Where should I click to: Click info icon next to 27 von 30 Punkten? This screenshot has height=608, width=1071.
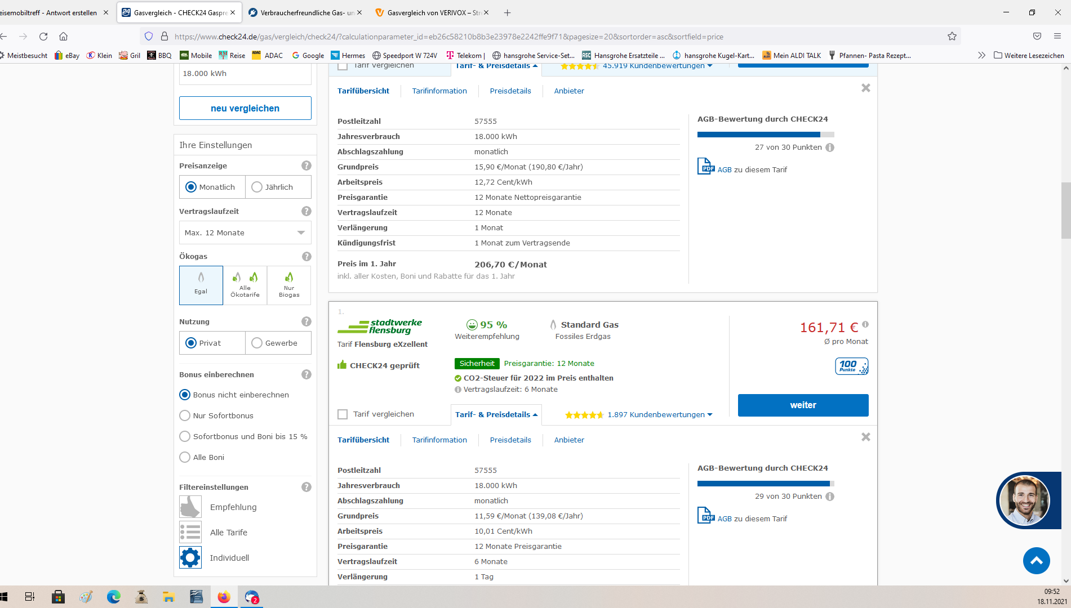[x=830, y=147]
